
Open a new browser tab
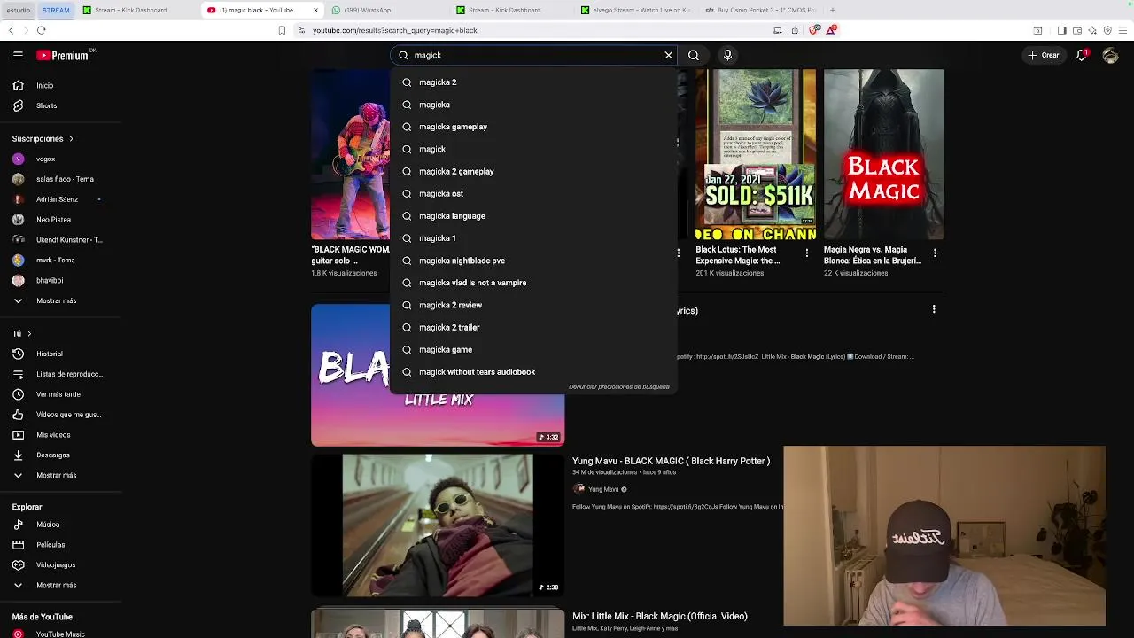833,10
